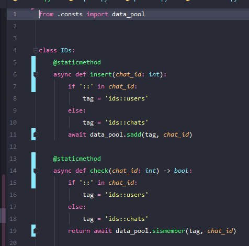Click the 'insert' function name

(x=101, y=74)
